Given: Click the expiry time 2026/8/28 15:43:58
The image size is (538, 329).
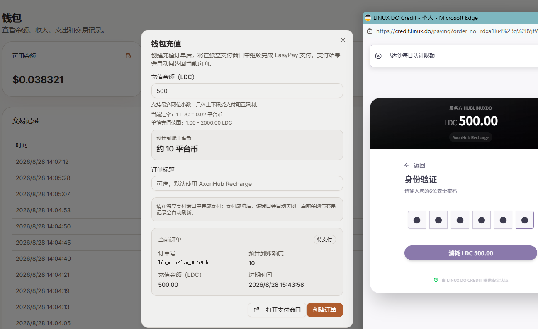Looking at the screenshot, I should [276, 285].
